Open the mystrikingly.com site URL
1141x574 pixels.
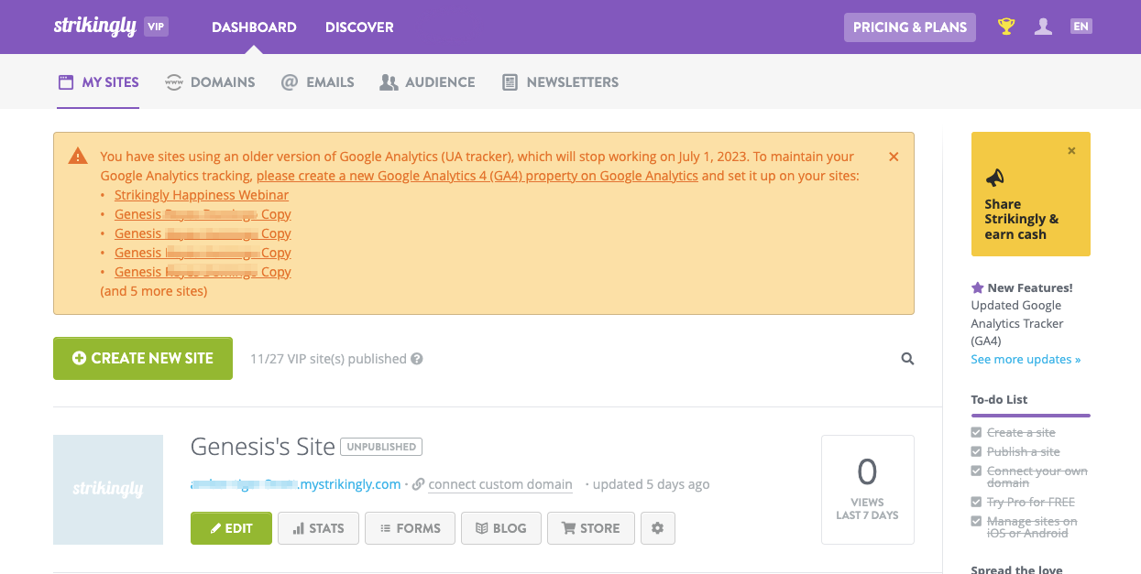tap(296, 484)
